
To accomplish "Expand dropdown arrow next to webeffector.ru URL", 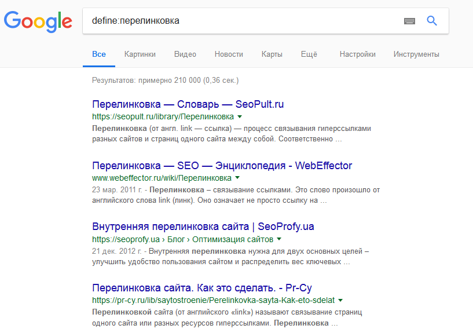I will pyautogui.click(x=237, y=178).
